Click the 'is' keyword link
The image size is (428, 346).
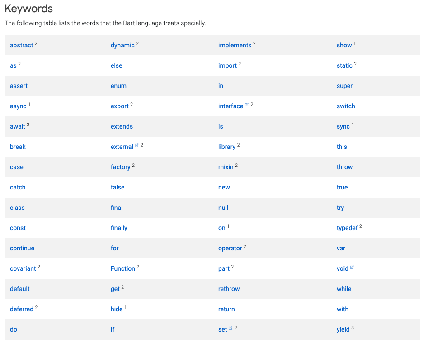tap(221, 126)
